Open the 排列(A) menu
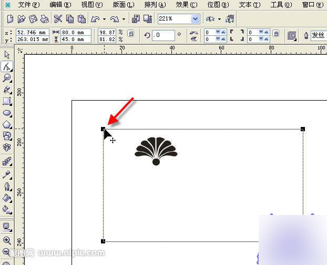The width and height of the screenshot is (327, 265). point(155,4)
